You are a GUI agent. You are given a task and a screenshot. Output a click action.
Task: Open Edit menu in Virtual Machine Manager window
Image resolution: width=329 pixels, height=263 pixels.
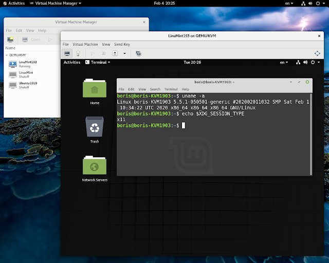tap(19, 31)
